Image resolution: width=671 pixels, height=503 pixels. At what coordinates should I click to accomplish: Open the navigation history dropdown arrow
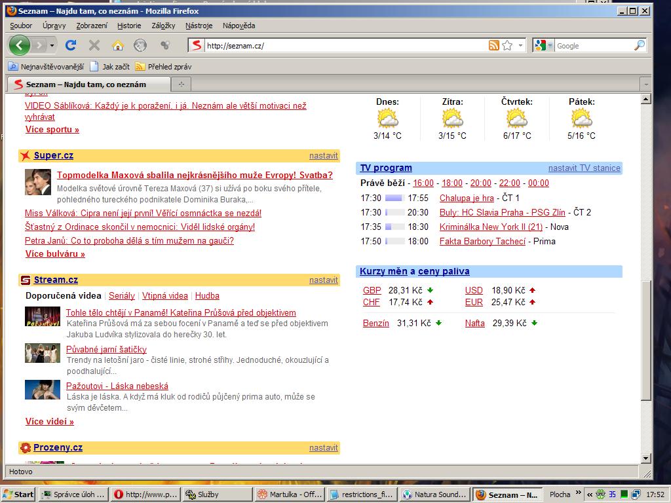(52, 45)
